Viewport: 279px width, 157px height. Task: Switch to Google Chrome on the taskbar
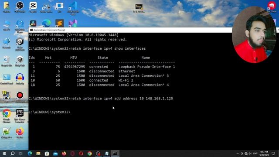point(89,154)
